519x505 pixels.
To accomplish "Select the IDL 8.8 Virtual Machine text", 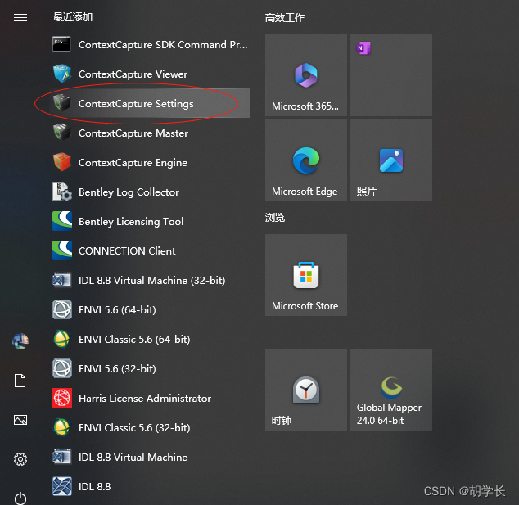I will tap(133, 457).
